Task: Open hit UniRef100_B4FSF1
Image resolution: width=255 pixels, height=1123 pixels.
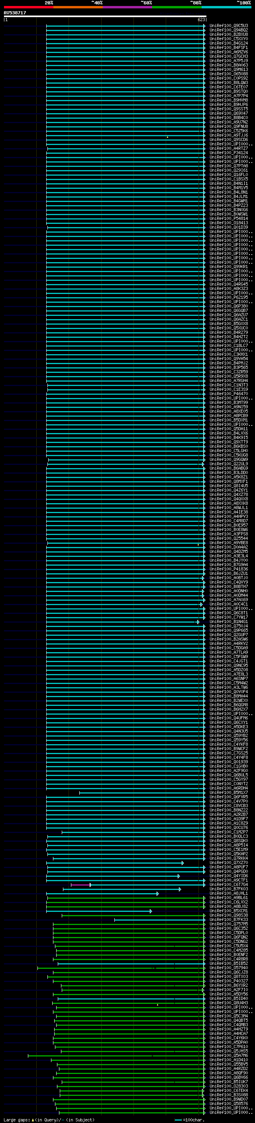Action: [228, 47]
